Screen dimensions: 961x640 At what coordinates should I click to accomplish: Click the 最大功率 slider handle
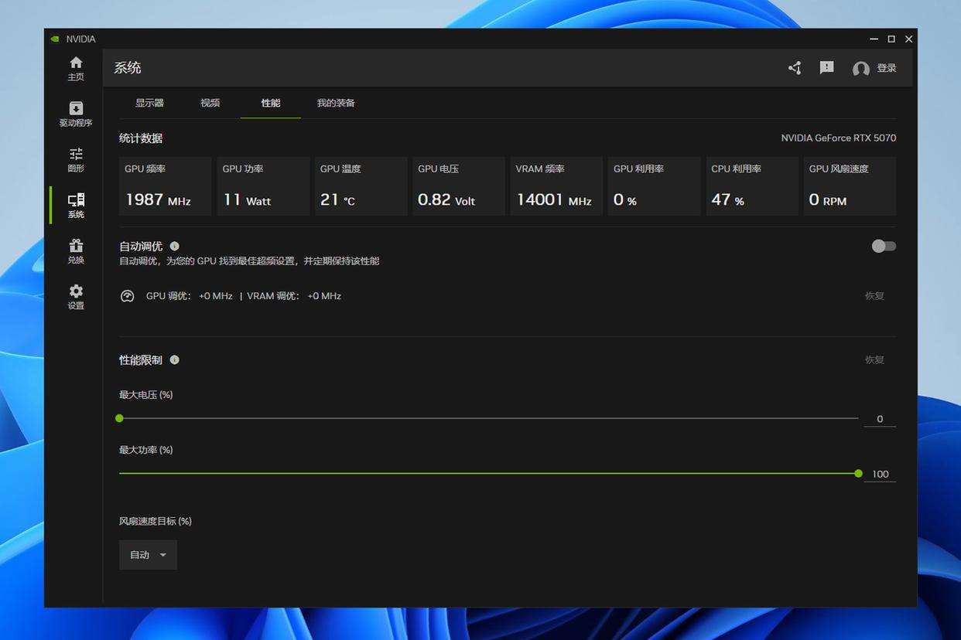point(858,473)
